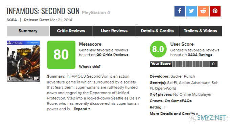Click the orange Reddit share icon
230x124 pixels.
pos(203,11)
